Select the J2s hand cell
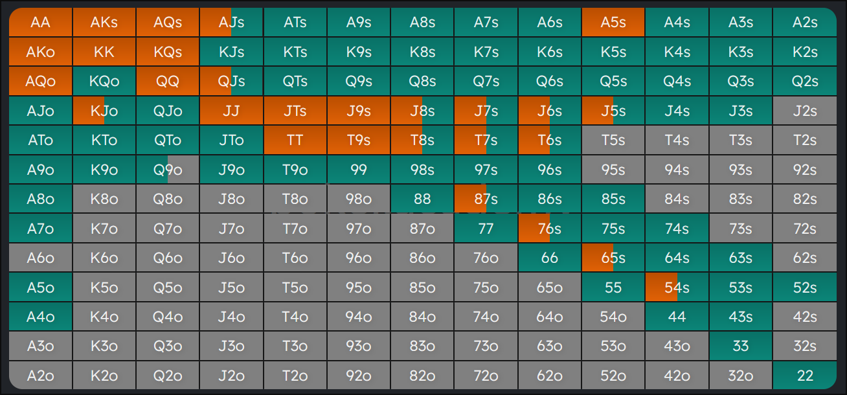Screen dimensions: 847x395 (804, 111)
